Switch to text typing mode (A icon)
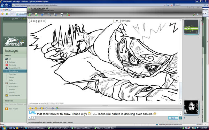The image size is (209, 130). coord(30,118)
